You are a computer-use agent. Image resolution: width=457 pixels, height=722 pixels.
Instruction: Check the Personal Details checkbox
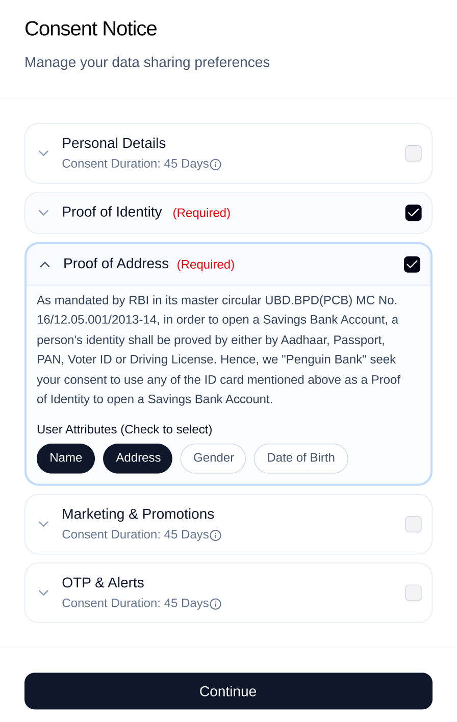(x=413, y=153)
